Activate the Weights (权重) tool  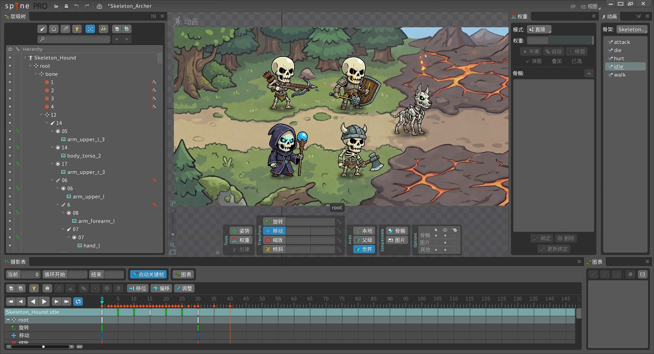tap(240, 240)
